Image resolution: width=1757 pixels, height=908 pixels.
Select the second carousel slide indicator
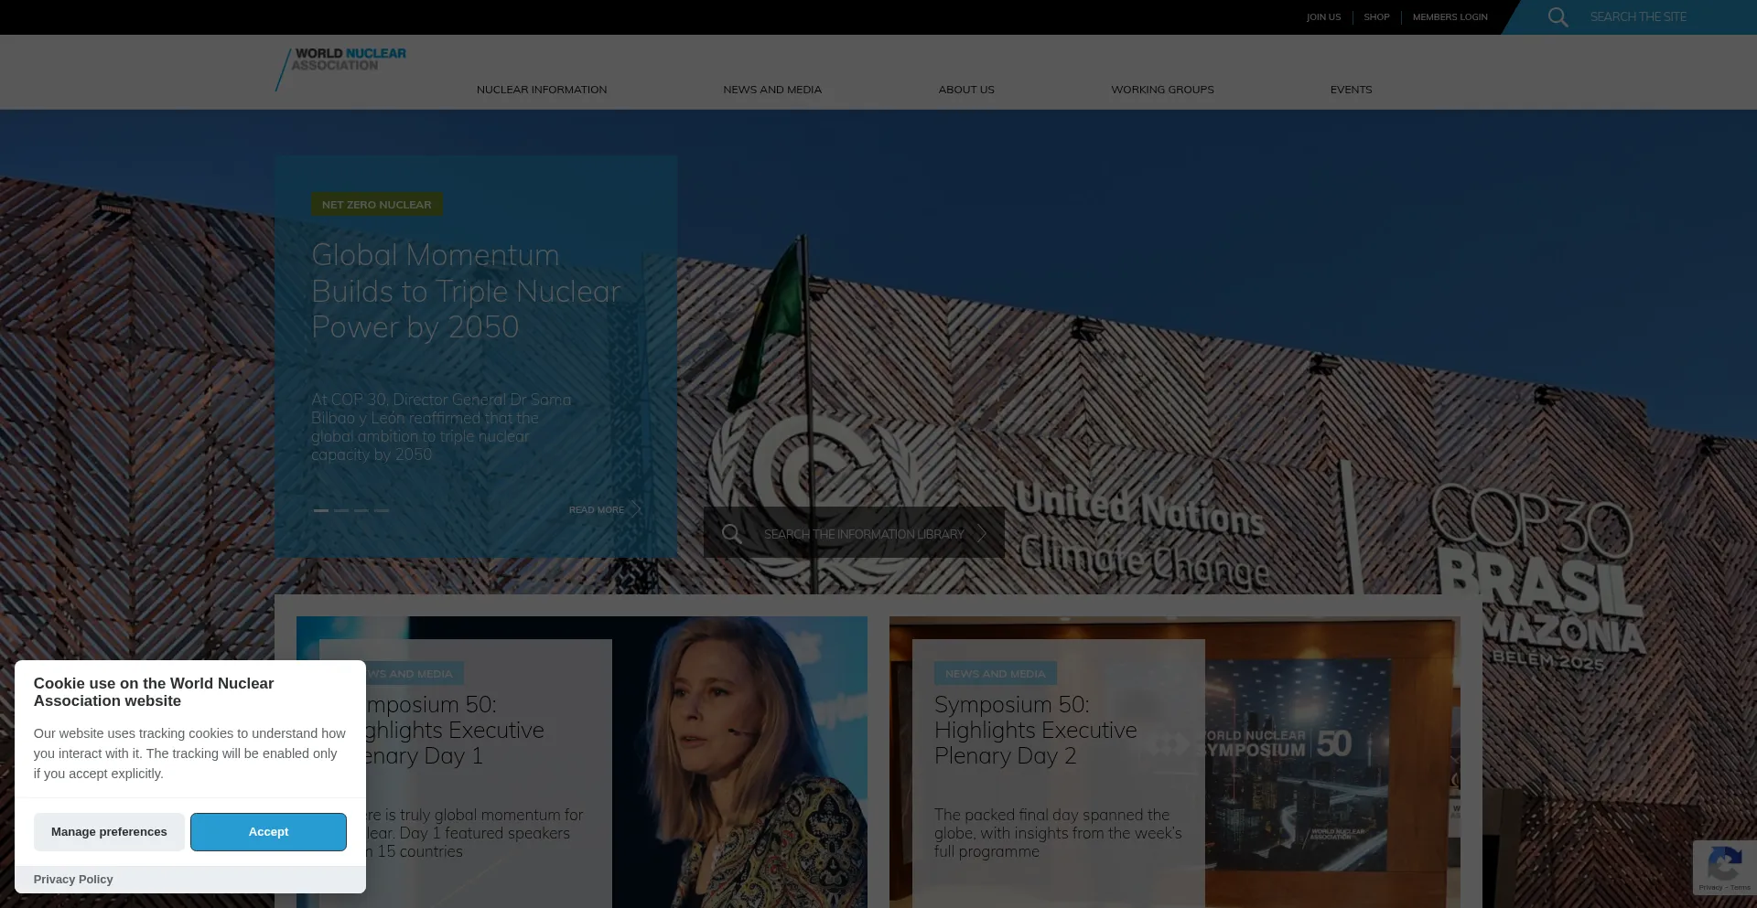341,510
